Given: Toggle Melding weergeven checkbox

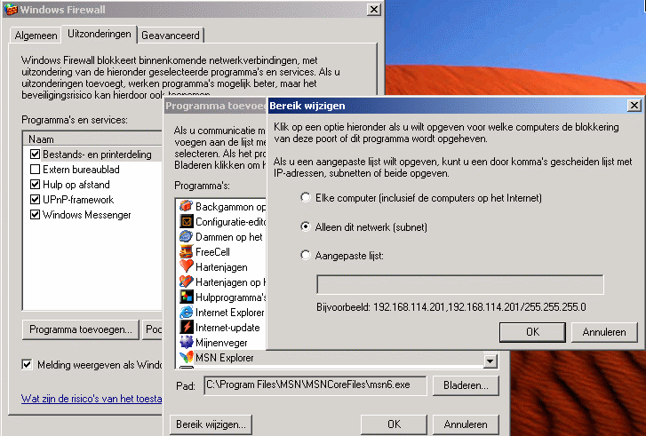Looking at the screenshot, I should (x=28, y=364).
